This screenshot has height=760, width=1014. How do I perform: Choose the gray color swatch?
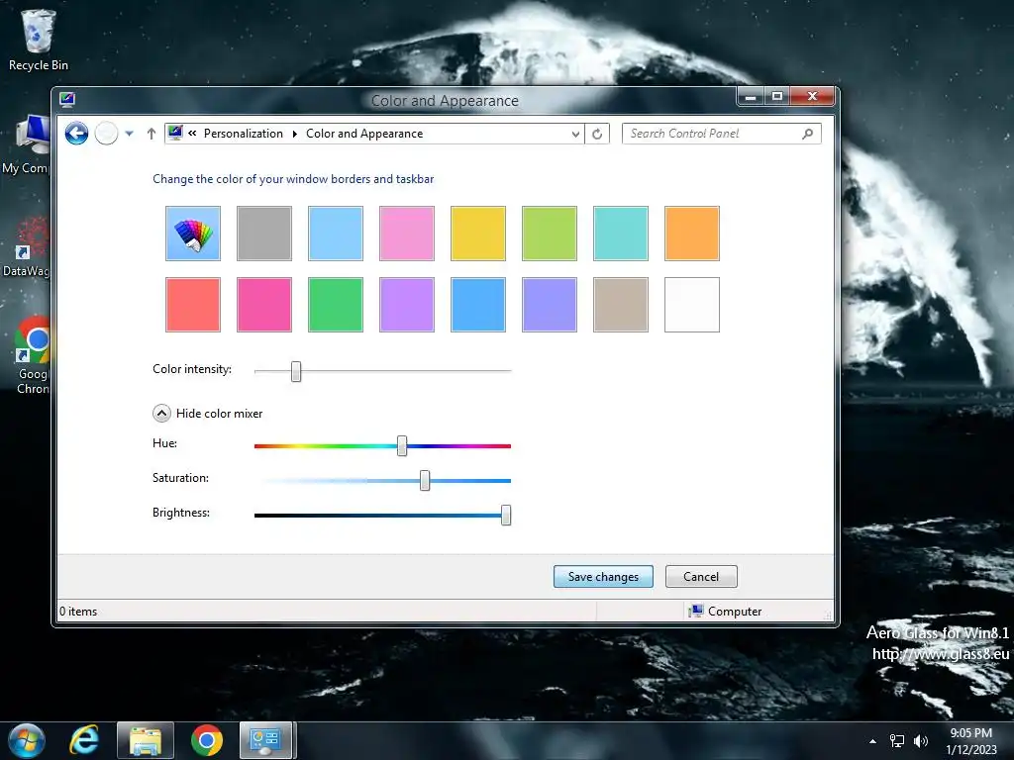point(263,234)
